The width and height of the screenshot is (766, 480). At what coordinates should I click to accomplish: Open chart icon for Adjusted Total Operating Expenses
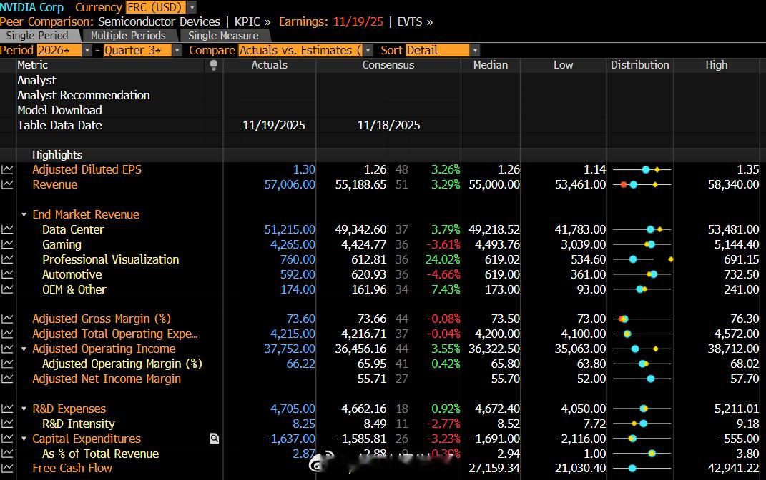pos(7,334)
